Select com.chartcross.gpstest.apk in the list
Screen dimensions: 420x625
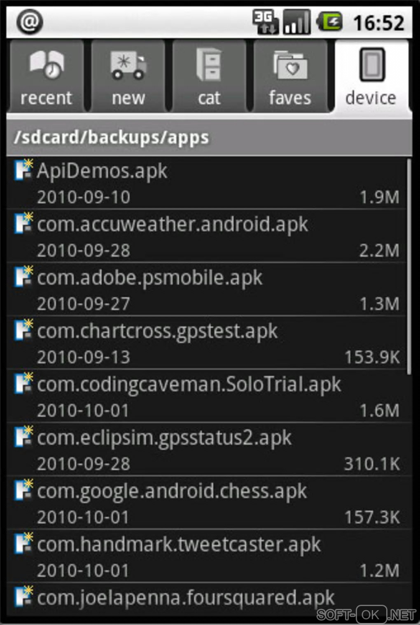tap(207, 343)
